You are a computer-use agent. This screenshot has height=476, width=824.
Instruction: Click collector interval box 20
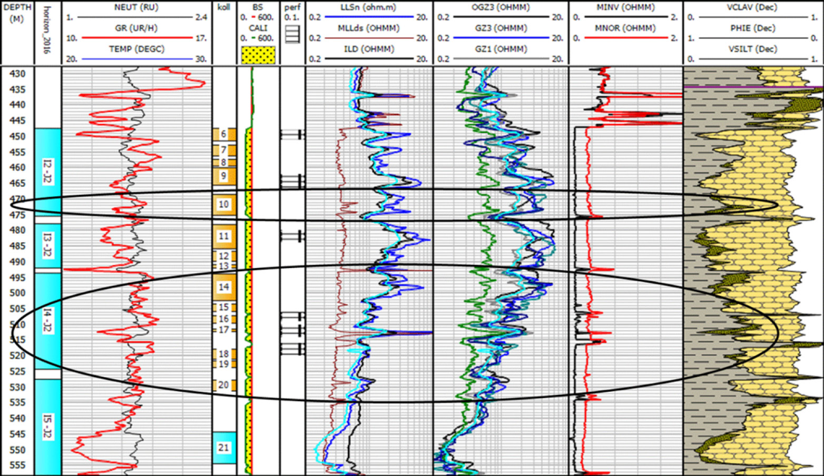[x=224, y=385]
